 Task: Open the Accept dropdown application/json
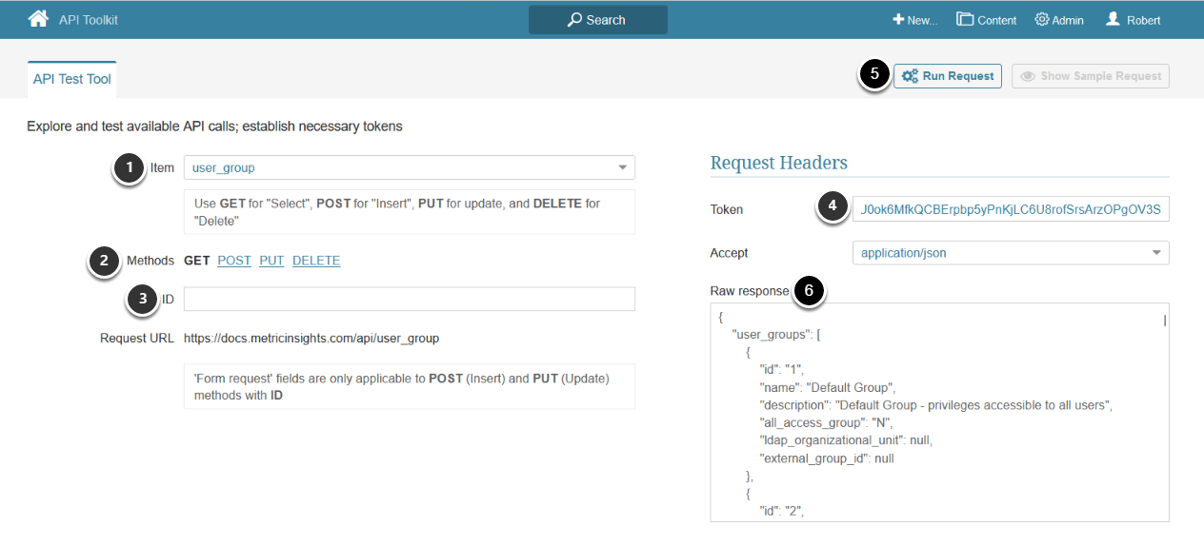coord(1156,253)
